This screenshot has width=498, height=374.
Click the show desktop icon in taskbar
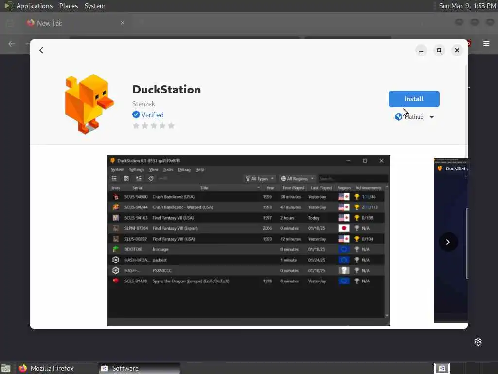[x=6, y=368]
